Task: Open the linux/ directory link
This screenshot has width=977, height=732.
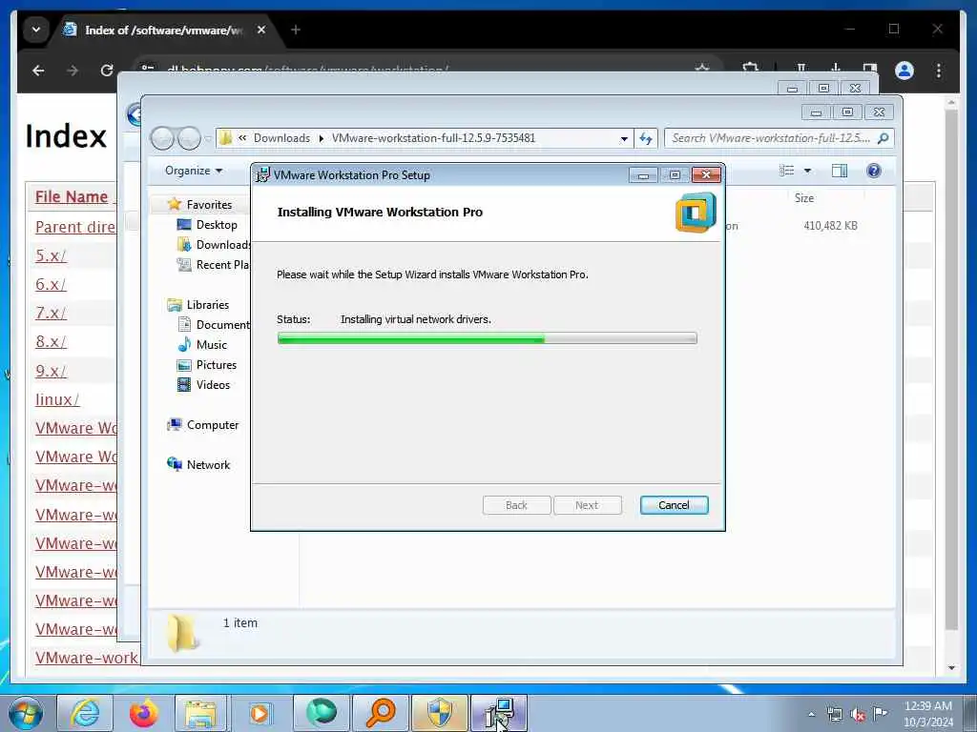Action: [x=57, y=399]
